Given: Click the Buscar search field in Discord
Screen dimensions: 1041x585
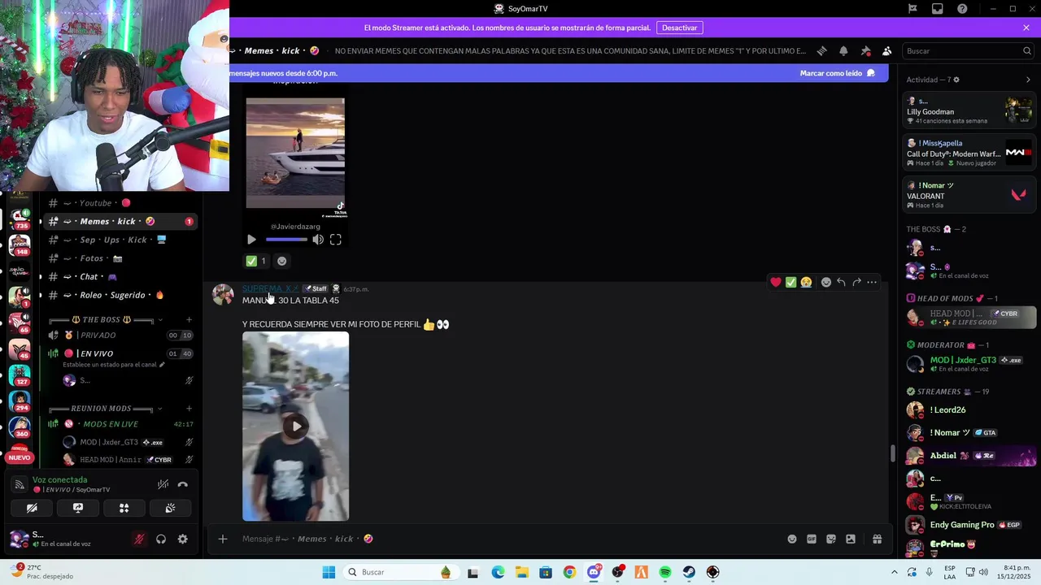Looking at the screenshot, I should point(968,50).
